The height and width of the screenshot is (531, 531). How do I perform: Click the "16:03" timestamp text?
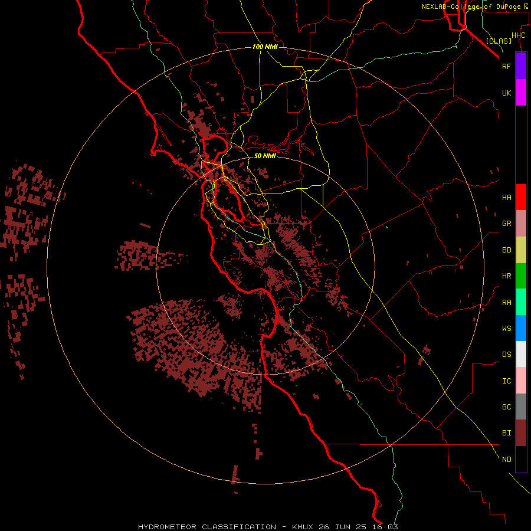coord(386,527)
